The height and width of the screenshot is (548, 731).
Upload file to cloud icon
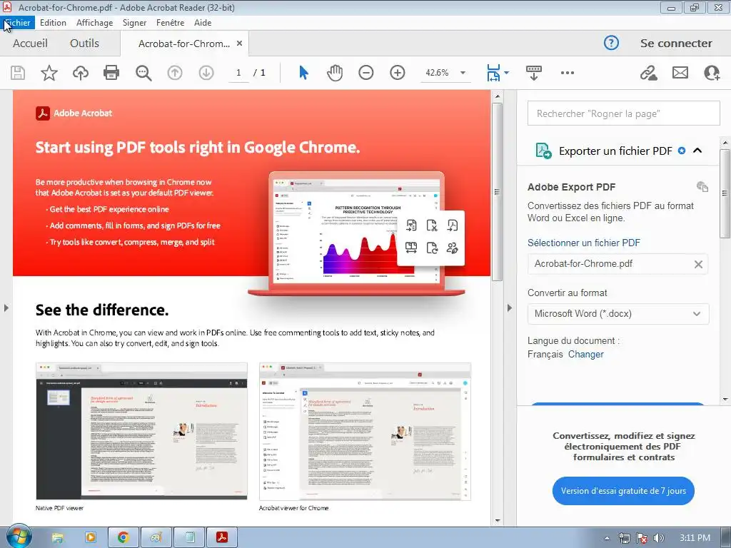(81, 73)
